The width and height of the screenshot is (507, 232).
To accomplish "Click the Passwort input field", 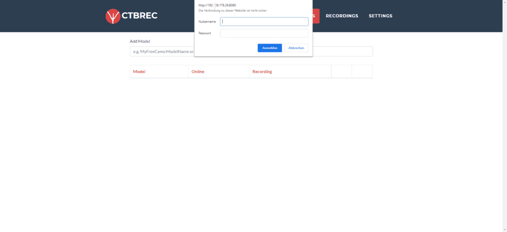I will pos(264,33).
